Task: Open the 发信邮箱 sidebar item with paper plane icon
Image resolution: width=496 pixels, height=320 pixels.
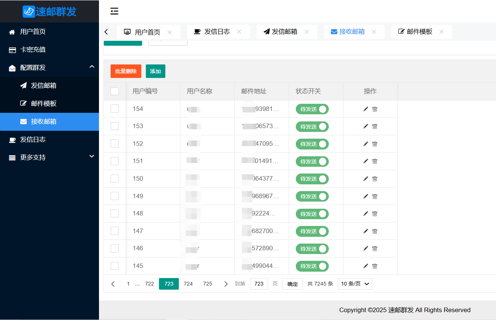Action: click(x=23, y=85)
